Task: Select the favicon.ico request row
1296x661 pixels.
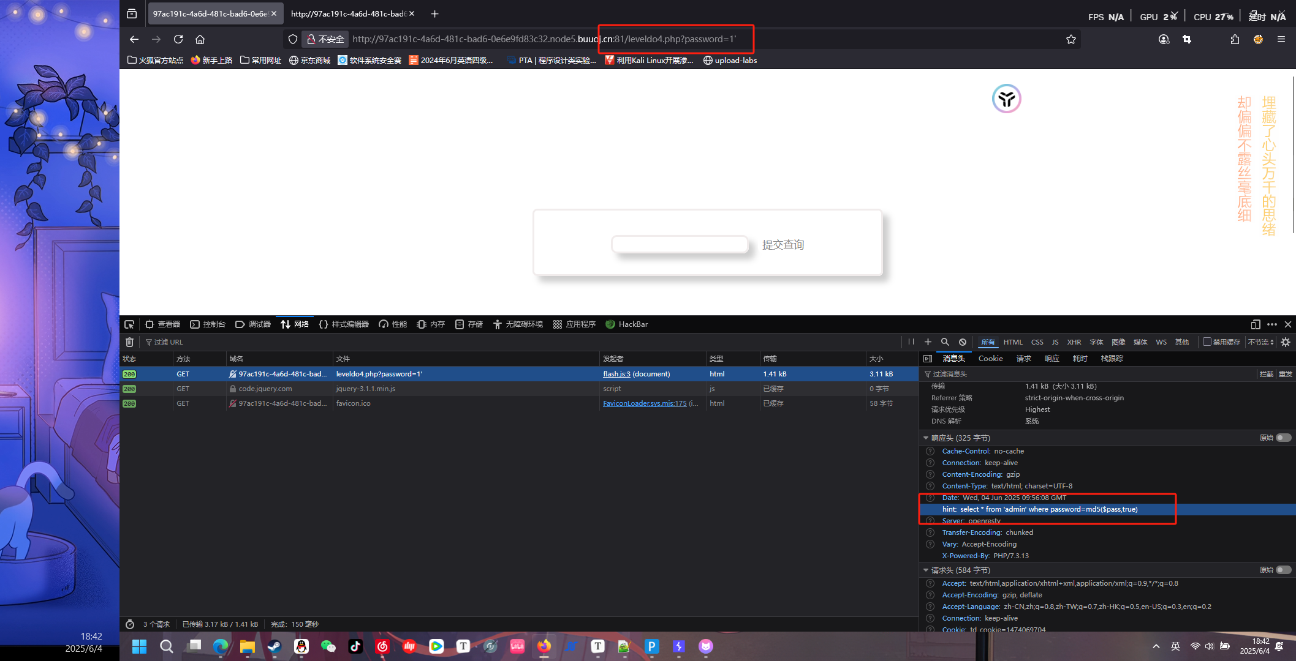Action: click(519, 403)
